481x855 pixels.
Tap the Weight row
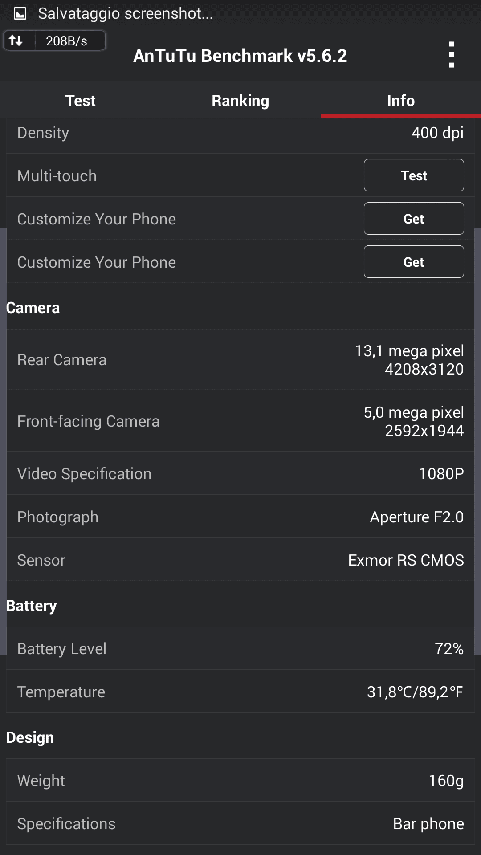coord(240,781)
